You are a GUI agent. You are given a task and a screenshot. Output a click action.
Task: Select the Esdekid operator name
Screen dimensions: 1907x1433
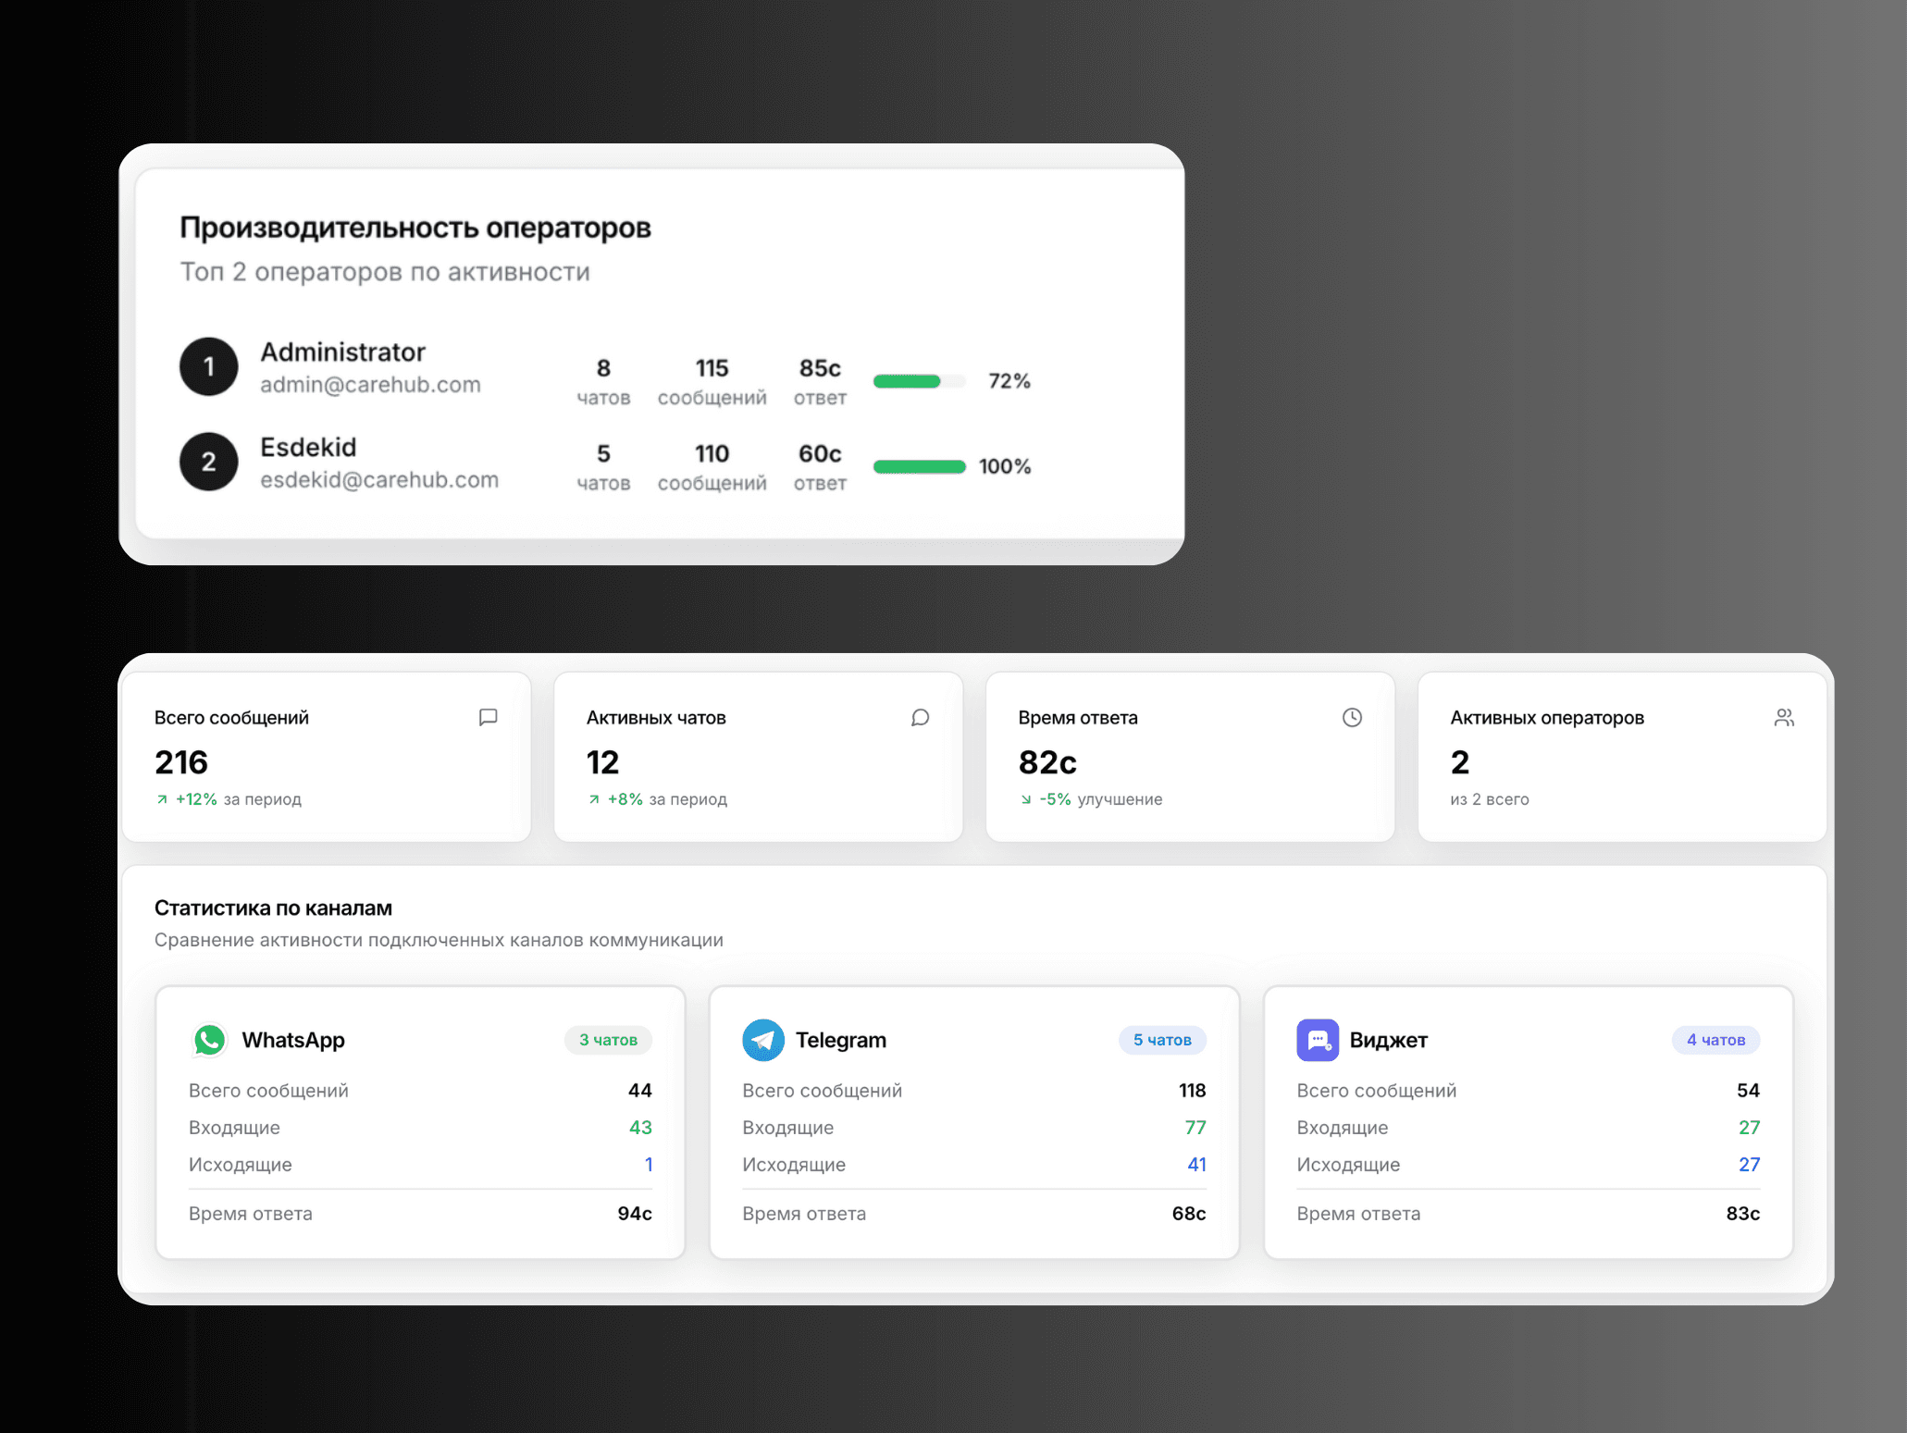(x=308, y=447)
